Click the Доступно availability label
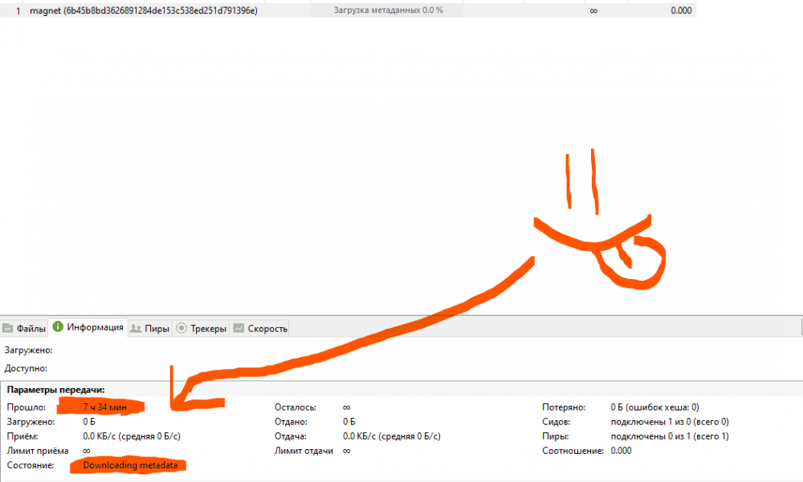This screenshot has width=803, height=482. 26,368
